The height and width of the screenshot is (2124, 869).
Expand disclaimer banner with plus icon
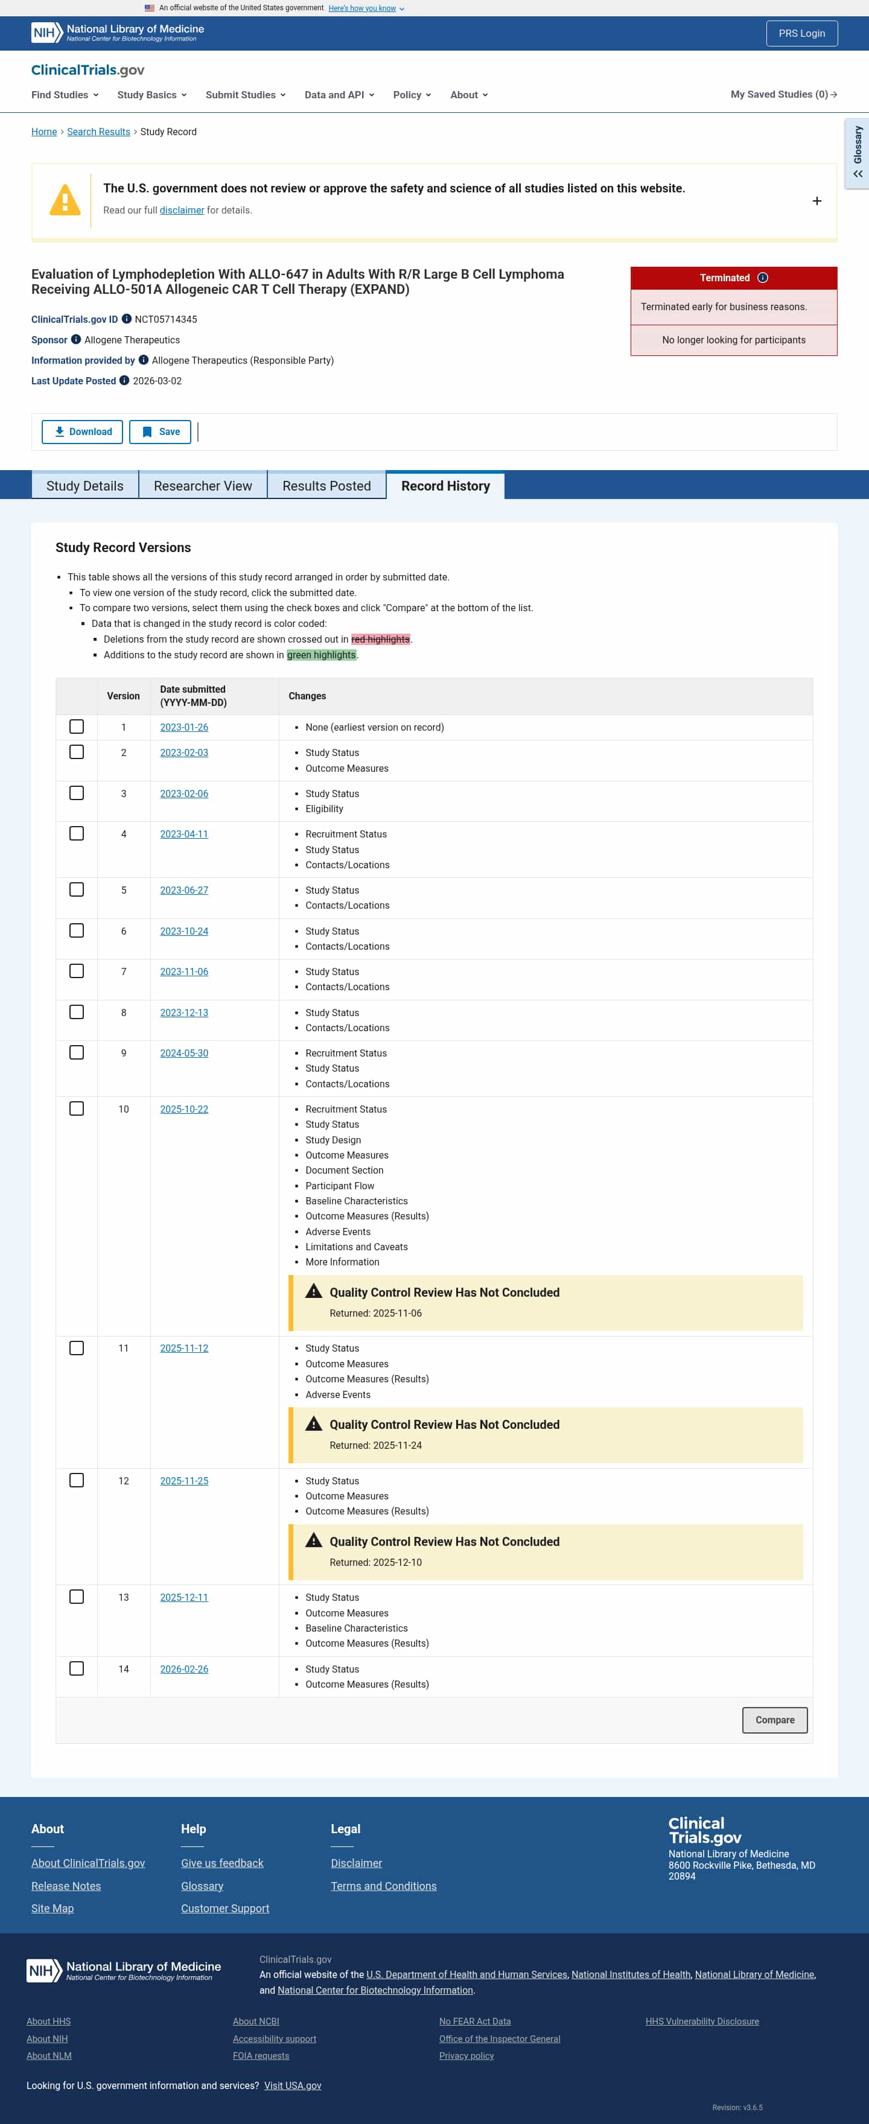tap(816, 201)
